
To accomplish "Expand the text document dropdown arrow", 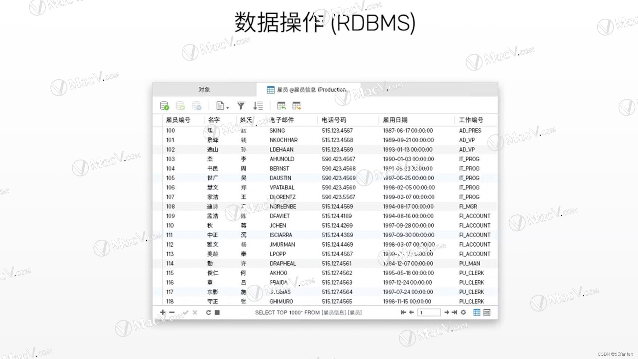I will tap(228, 108).
